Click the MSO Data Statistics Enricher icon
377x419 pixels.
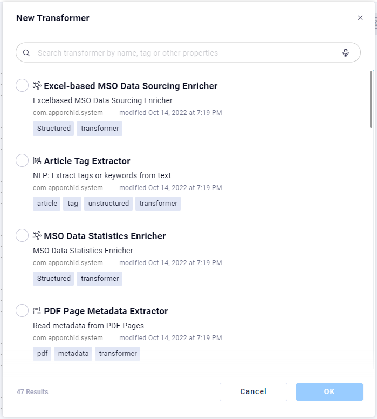click(x=37, y=235)
